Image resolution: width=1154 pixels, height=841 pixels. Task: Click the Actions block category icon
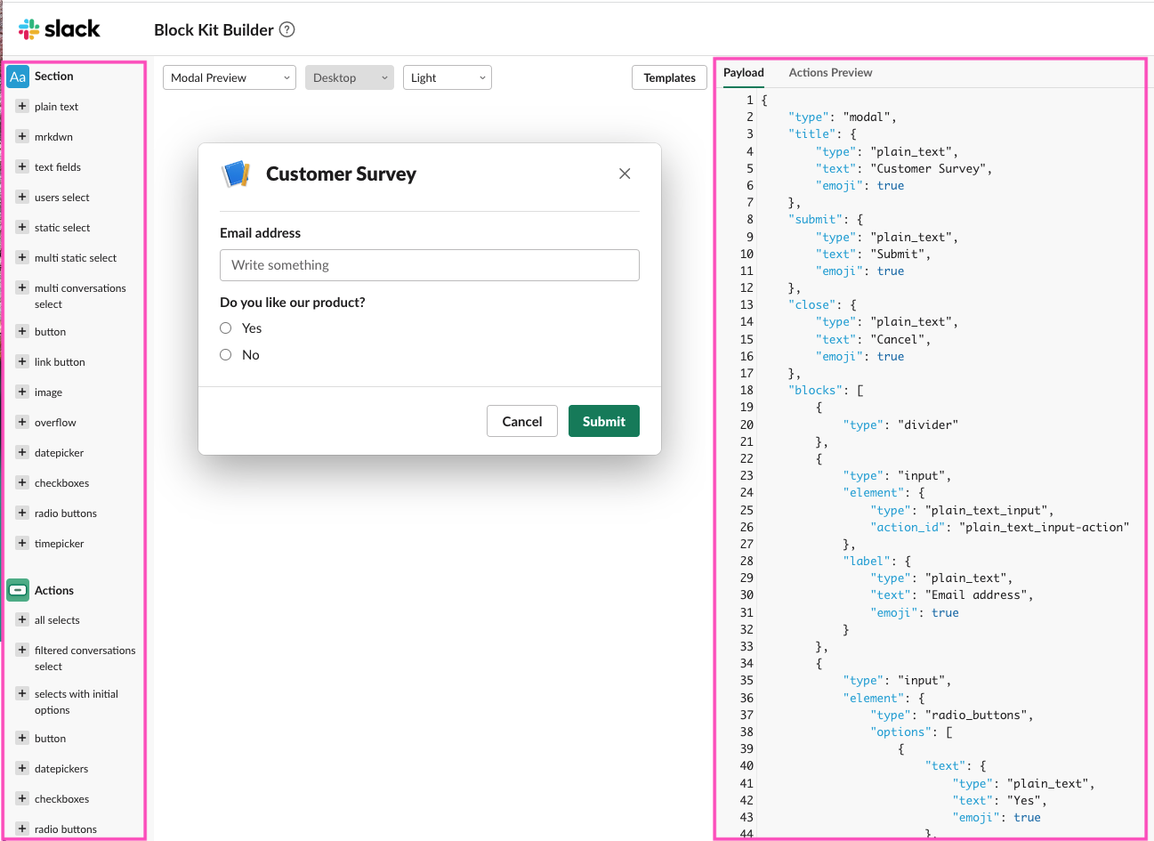[x=17, y=589]
